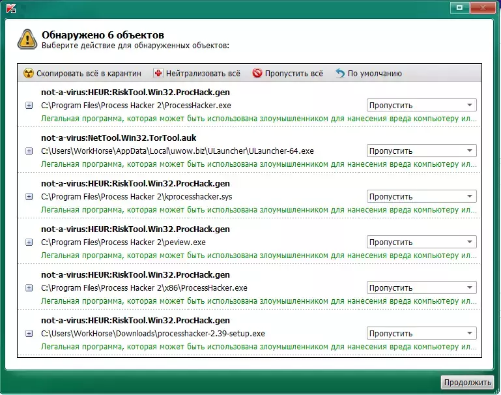
Task: Click the red cross neutralize icon
Action: pos(158,73)
